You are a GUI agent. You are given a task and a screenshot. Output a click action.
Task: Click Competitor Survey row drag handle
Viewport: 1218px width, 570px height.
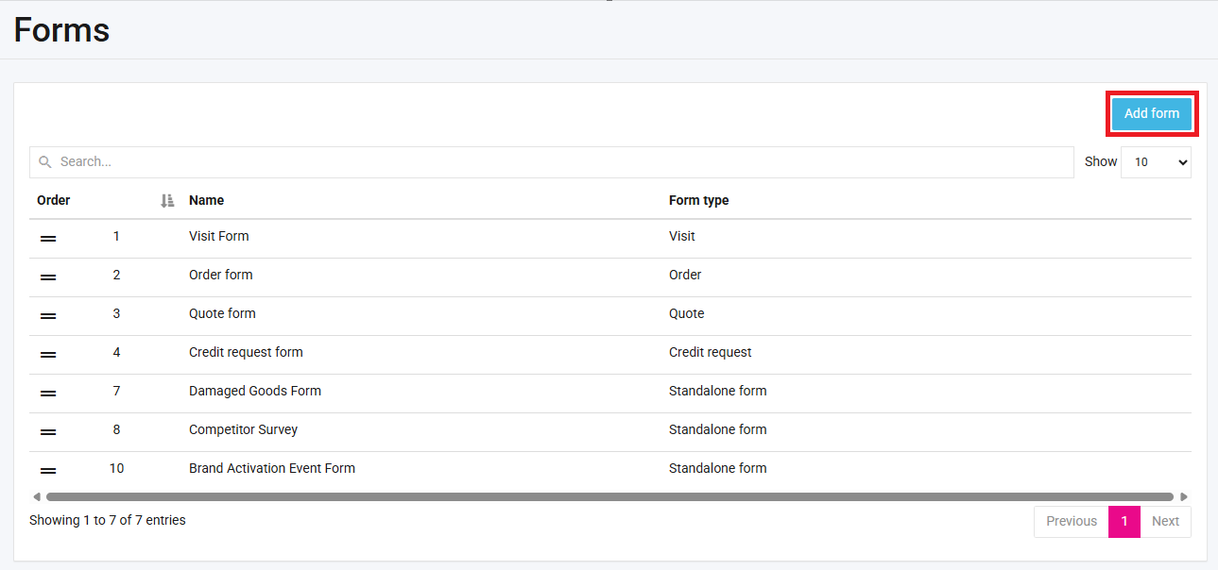tap(48, 432)
